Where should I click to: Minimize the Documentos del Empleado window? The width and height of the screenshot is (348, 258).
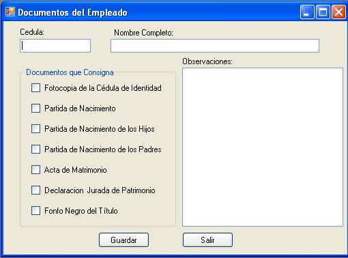pos(307,12)
